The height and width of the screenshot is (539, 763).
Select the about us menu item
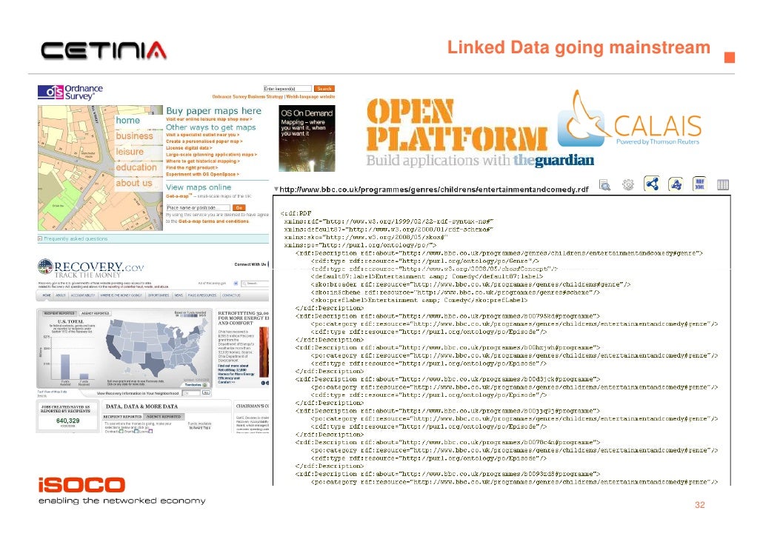coord(134,182)
